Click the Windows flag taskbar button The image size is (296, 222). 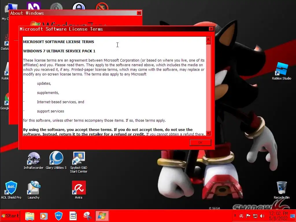tap(102, 216)
